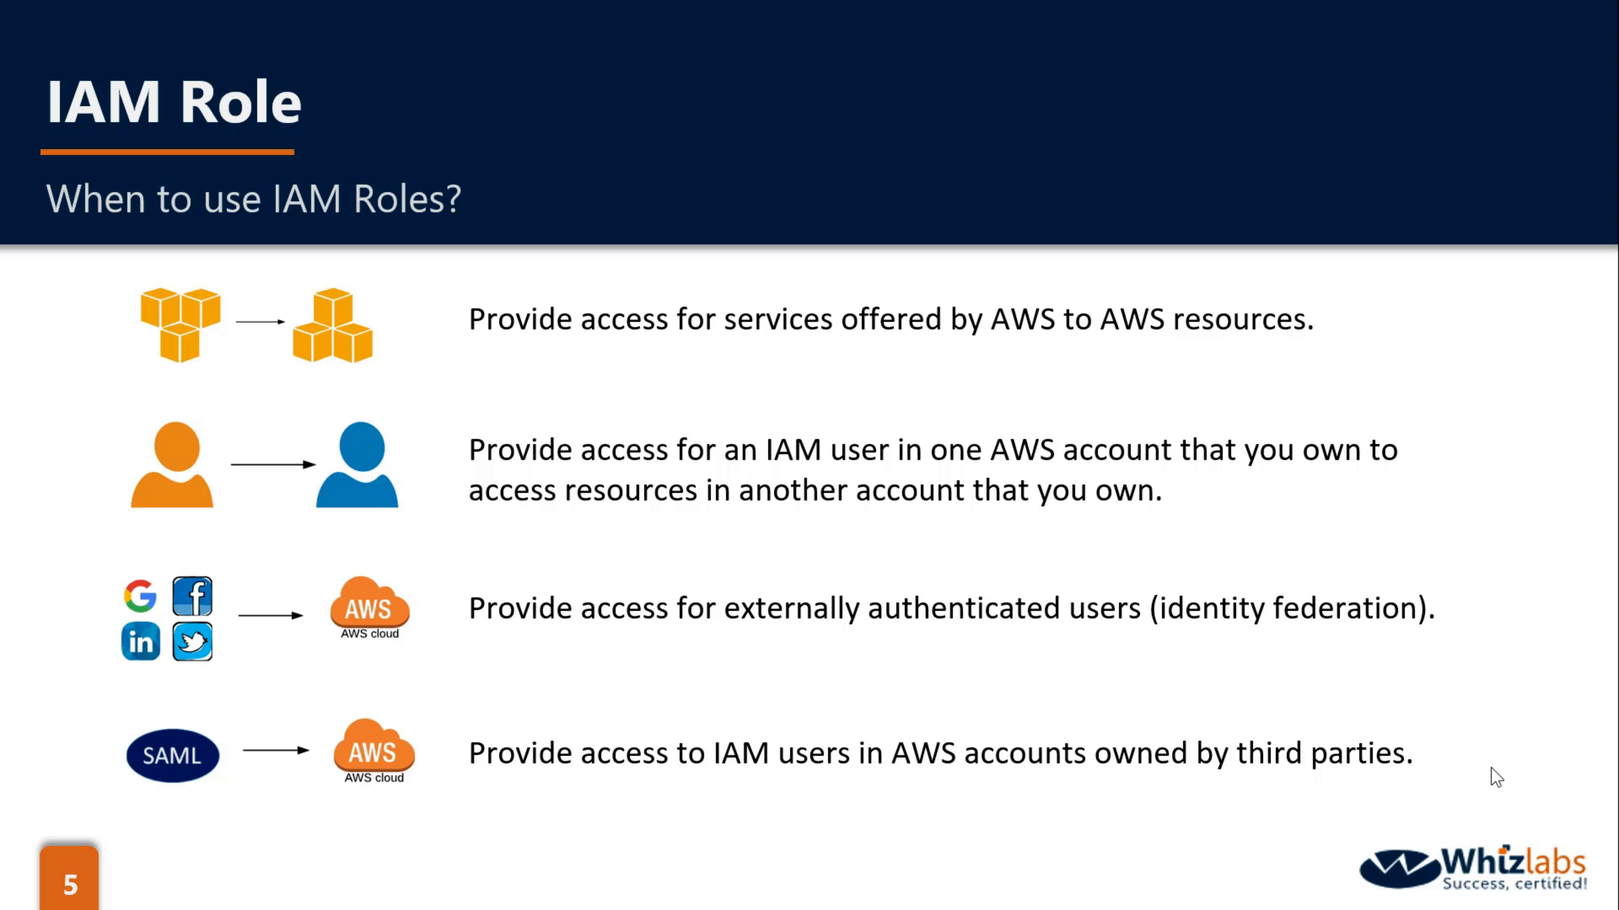Click the 'When to use IAM Roles?' subtitle

click(253, 199)
